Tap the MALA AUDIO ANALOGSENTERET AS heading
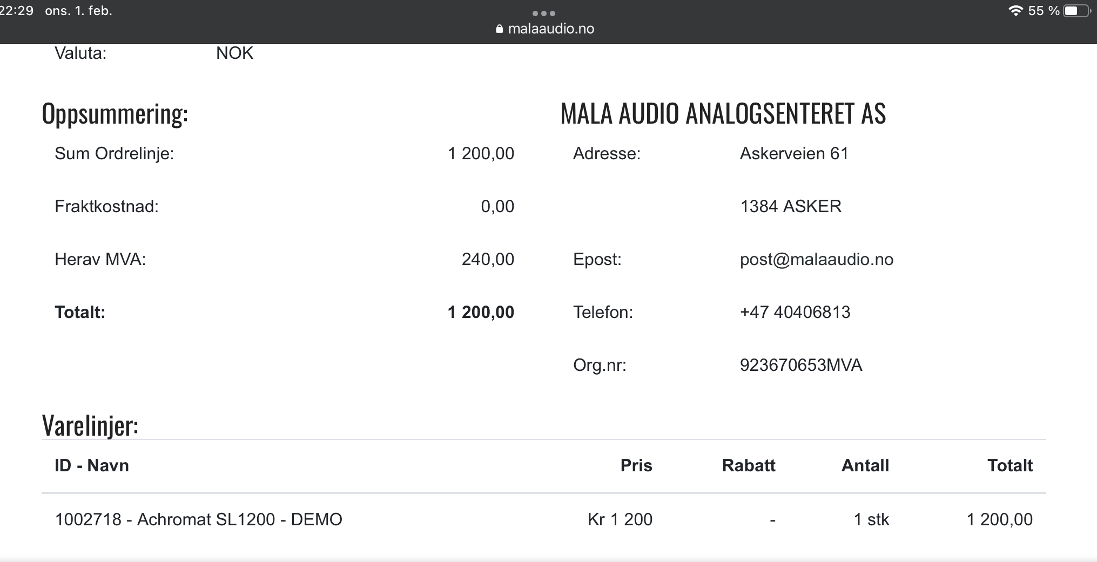The height and width of the screenshot is (562, 1097). click(723, 114)
